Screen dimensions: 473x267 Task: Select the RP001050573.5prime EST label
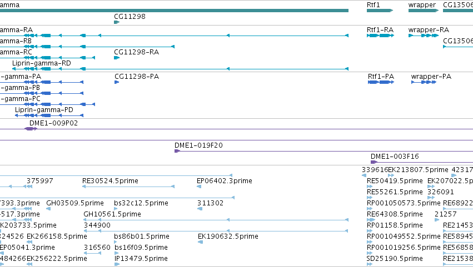(x=404, y=203)
